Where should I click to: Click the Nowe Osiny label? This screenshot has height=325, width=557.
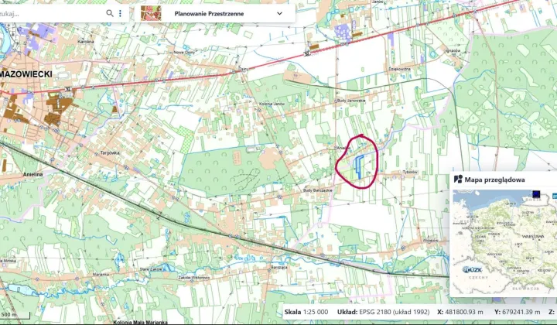coord(183,53)
